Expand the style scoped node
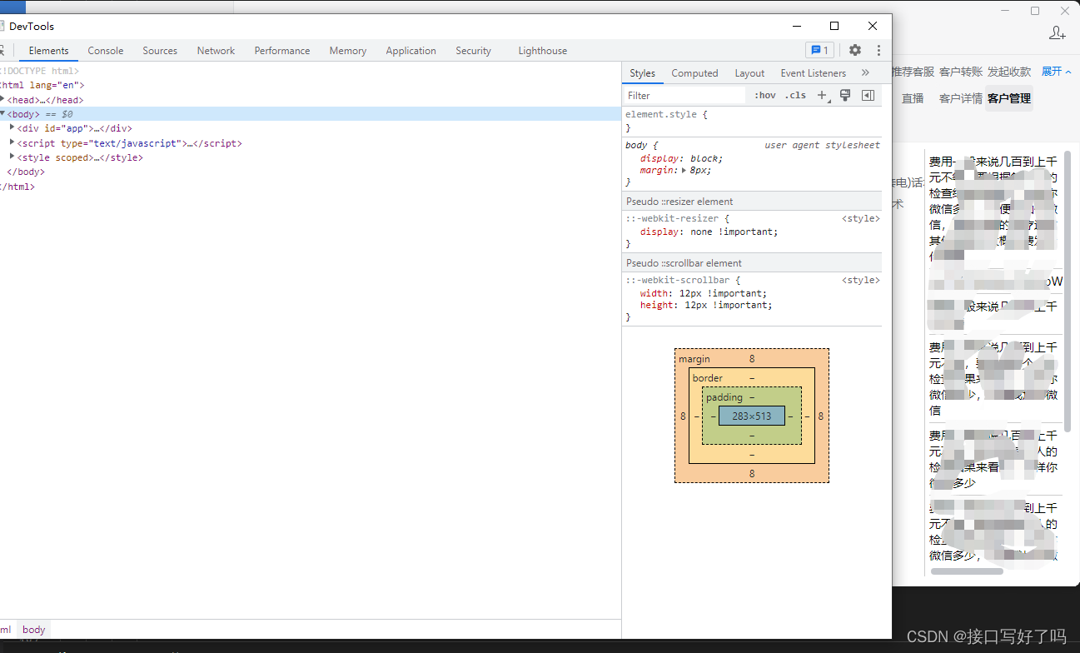1080x653 pixels. tap(12, 157)
